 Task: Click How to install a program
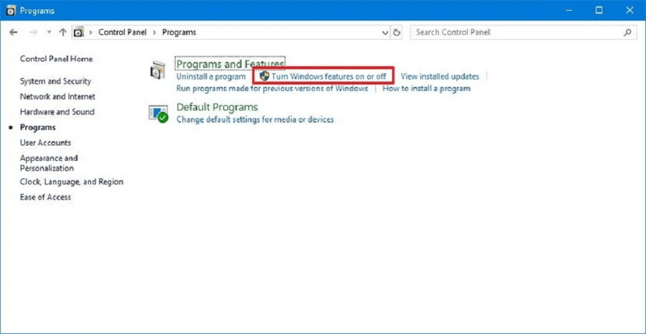[427, 88]
